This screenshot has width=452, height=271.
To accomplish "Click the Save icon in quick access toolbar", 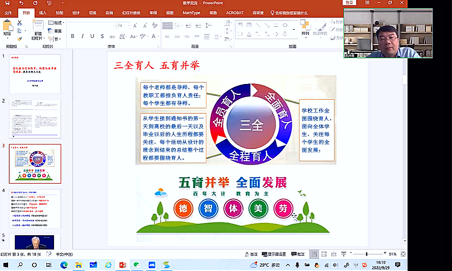I will point(7,3).
